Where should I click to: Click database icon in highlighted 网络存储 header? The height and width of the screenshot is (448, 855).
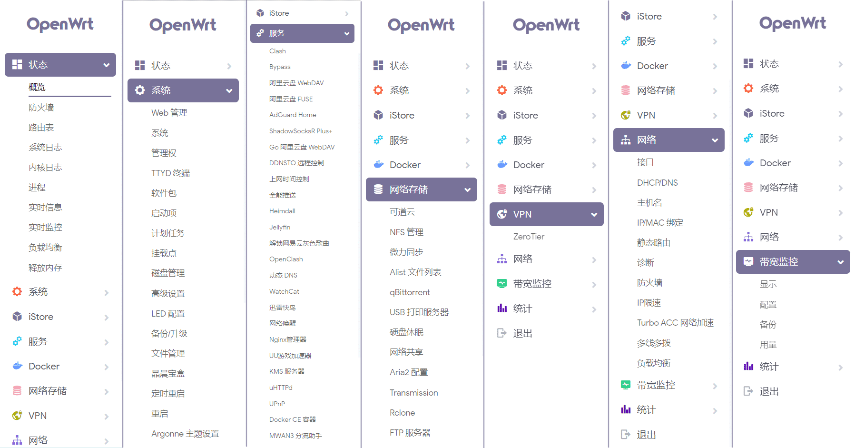coord(378,189)
